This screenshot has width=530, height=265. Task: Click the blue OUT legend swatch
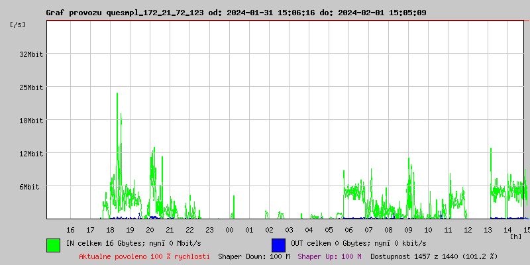pos(278,244)
